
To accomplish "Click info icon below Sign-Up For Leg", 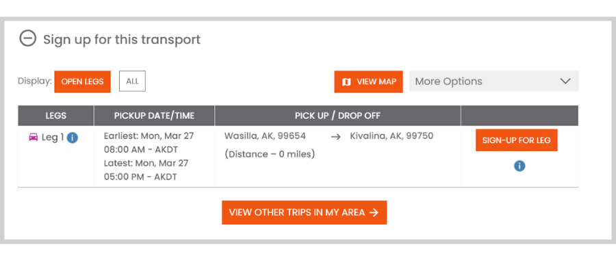I will tap(519, 166).
